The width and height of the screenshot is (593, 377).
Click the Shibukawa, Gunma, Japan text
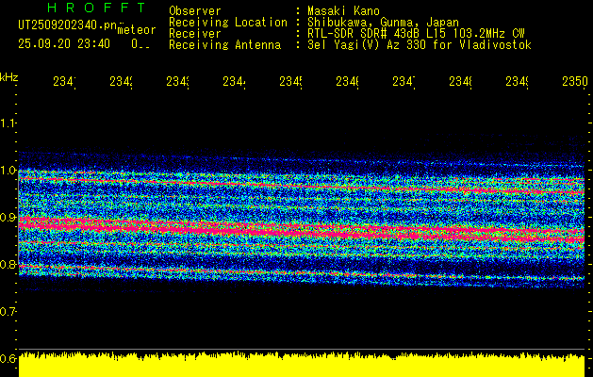point(383,23)
